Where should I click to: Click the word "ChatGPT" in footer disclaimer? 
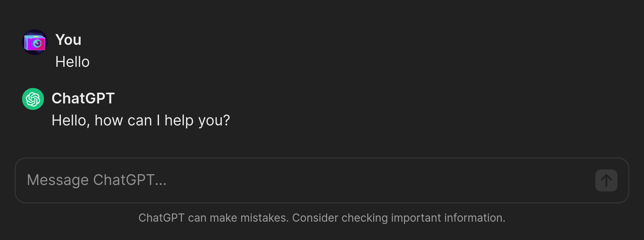pos(162,218)
